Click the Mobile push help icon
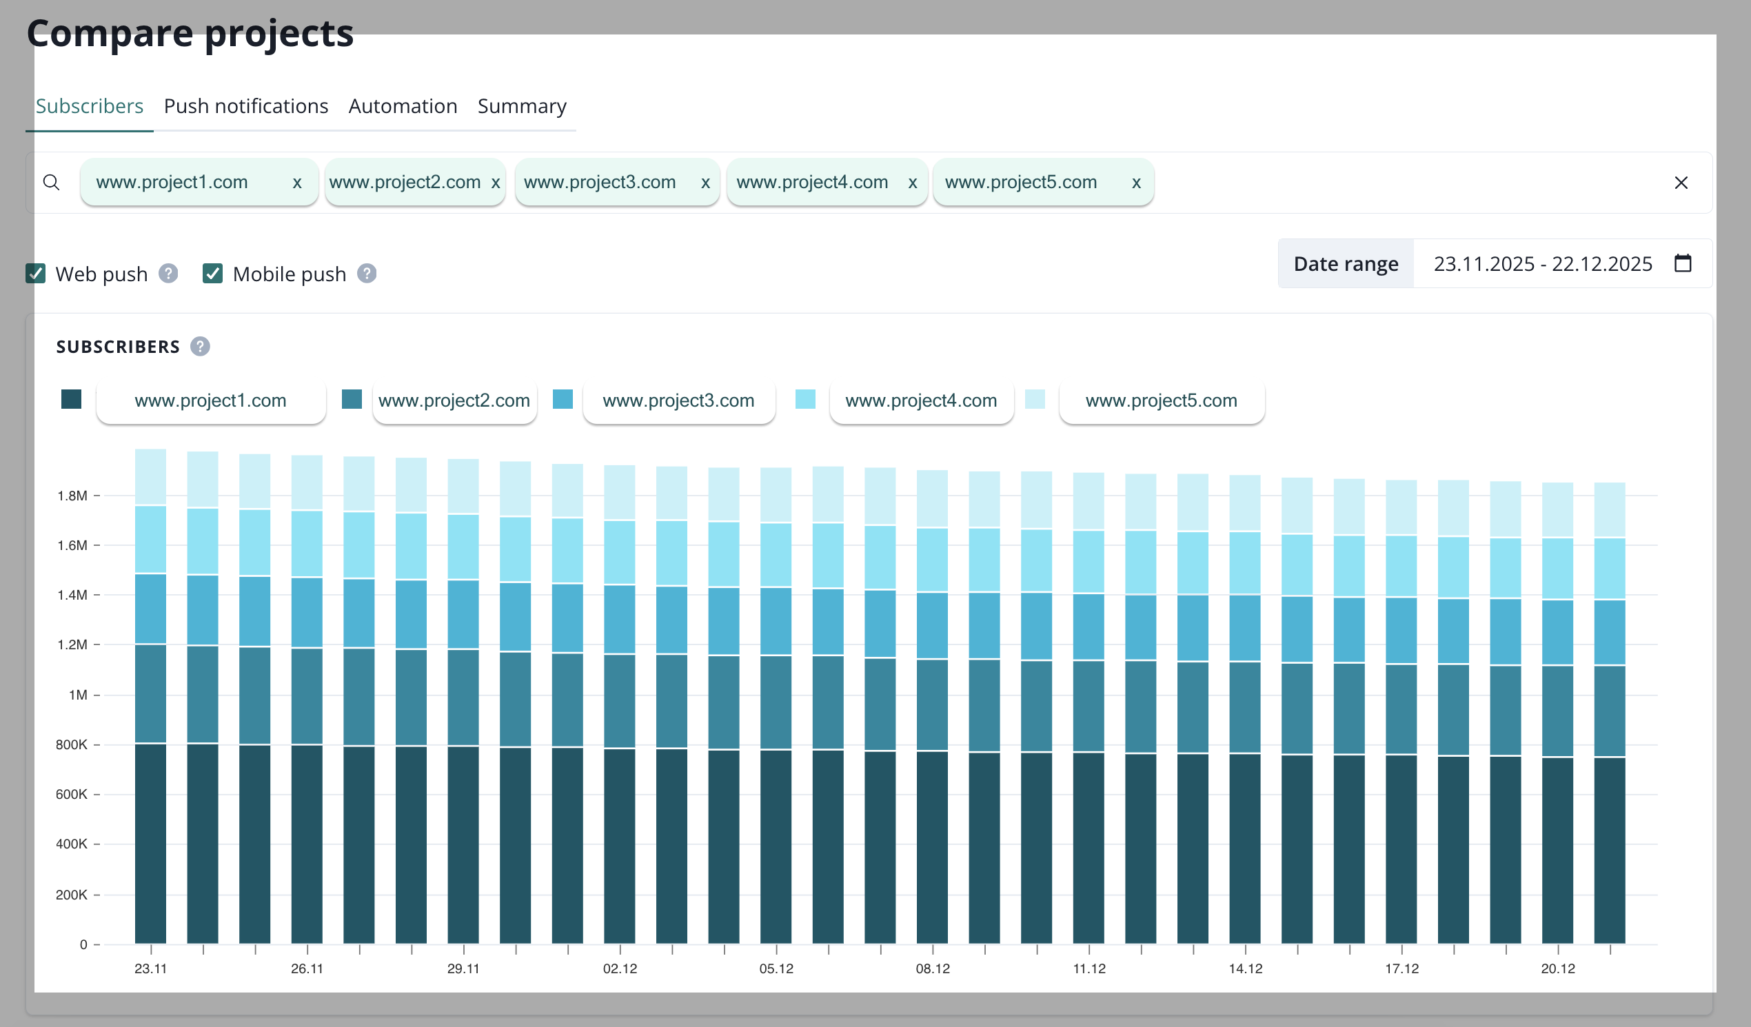The height and width of the screenshot is (1027, 1751). click(367, 274)
